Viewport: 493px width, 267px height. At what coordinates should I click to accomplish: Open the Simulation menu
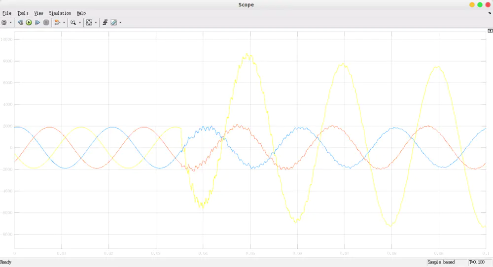pos(60,13)
